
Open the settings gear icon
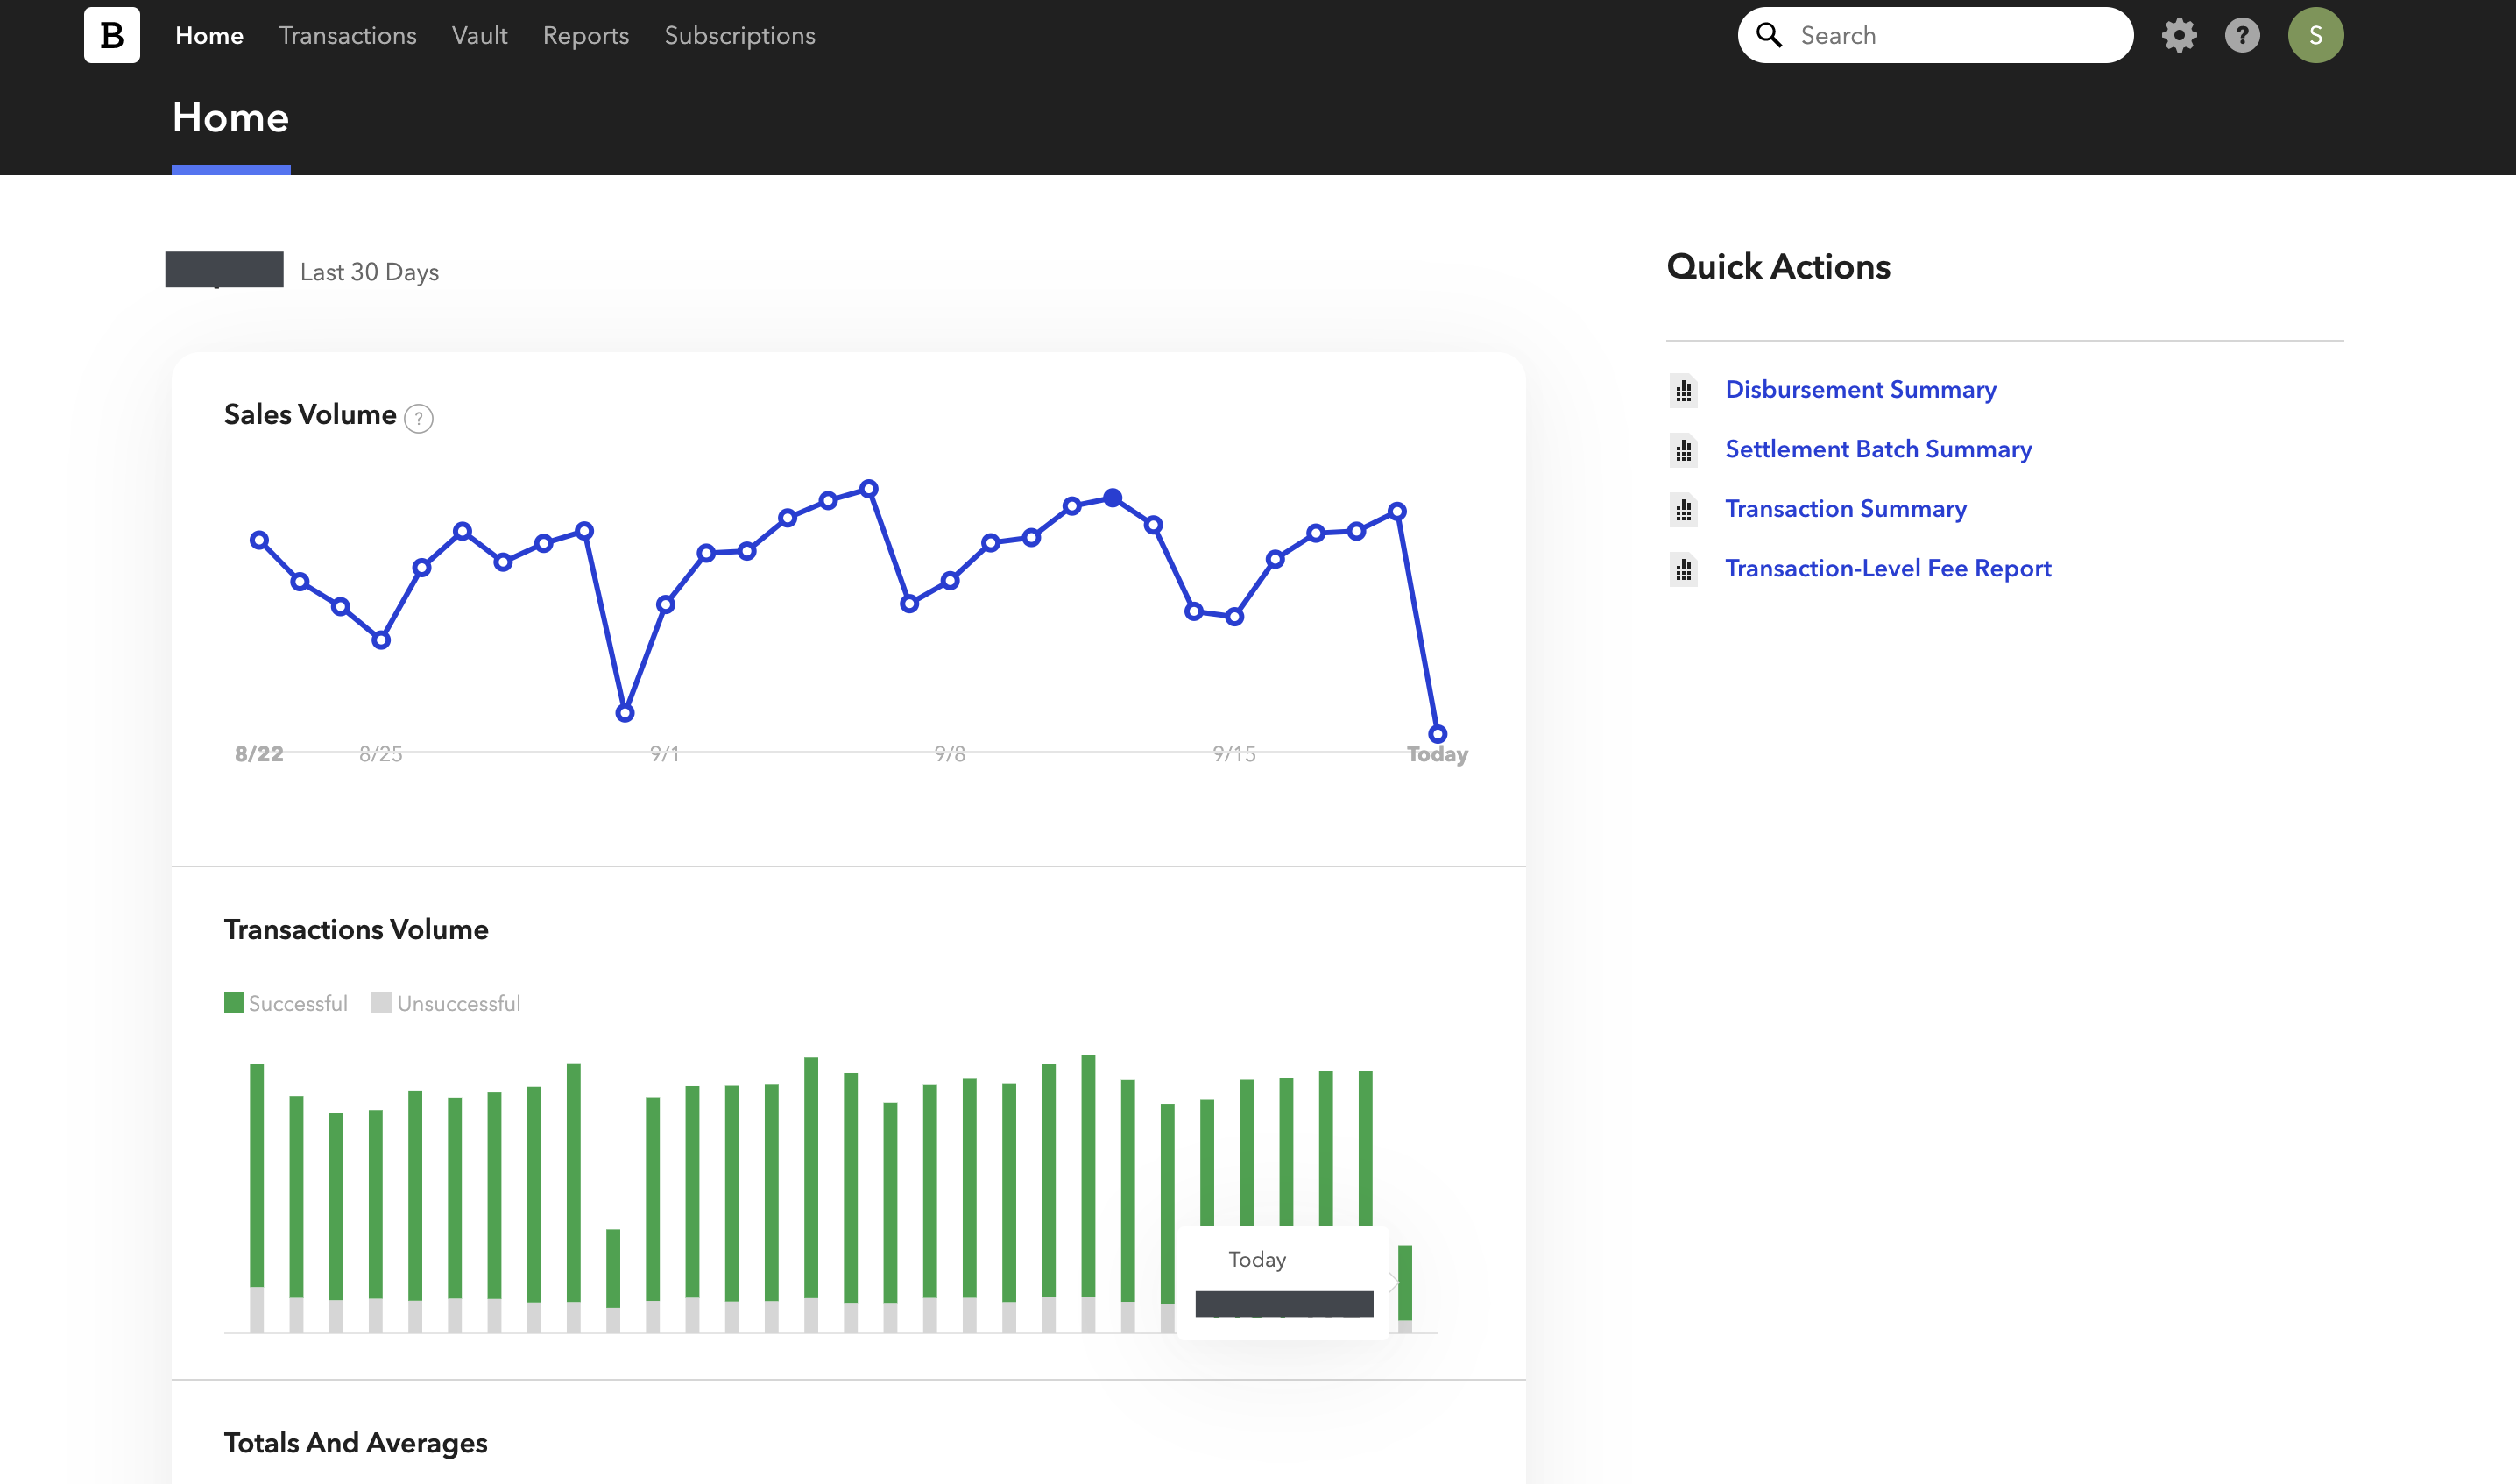[x=2179, y=36]
